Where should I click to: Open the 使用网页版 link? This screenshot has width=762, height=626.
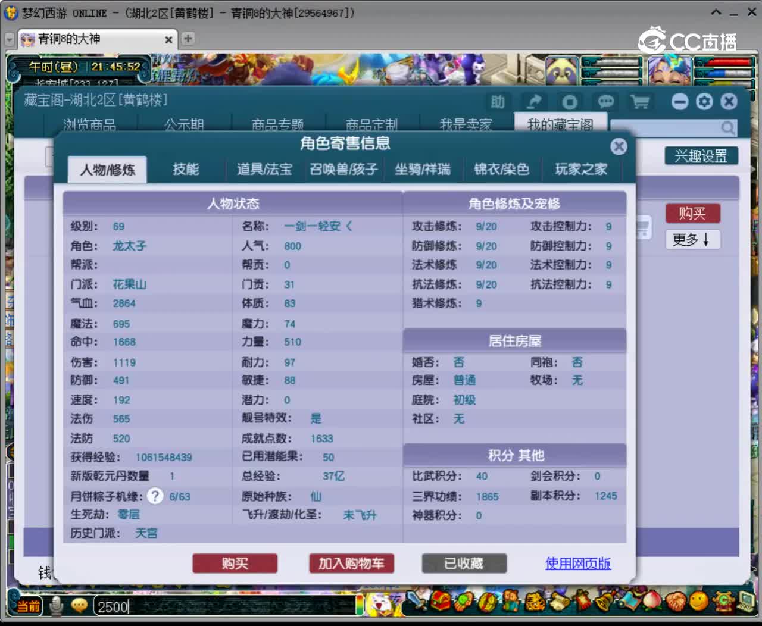click(x=578, y=563)
